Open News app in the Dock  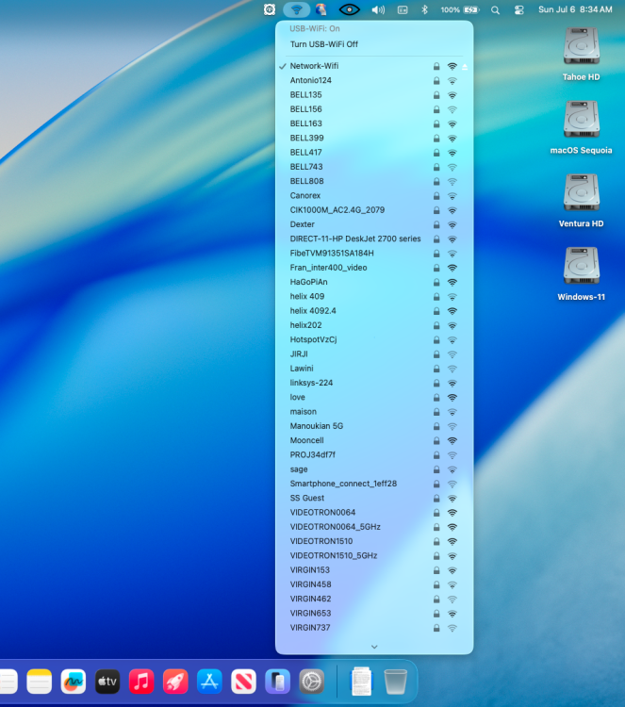coord(243,682)
